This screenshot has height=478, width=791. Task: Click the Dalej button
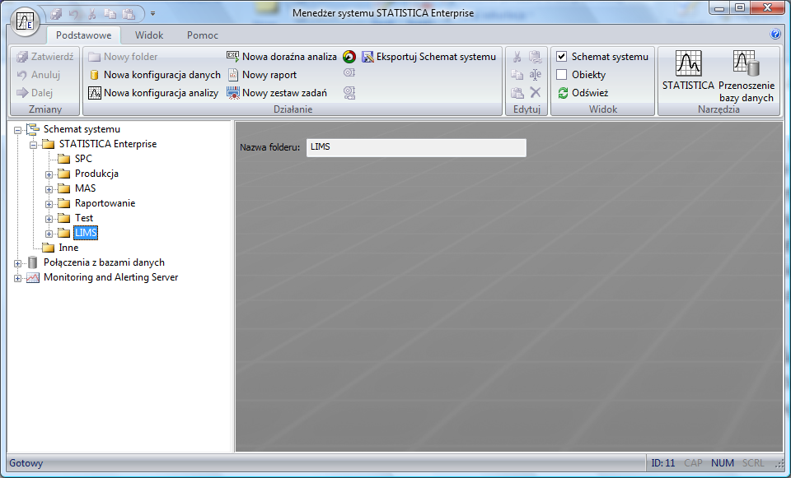tap(35, 93)
